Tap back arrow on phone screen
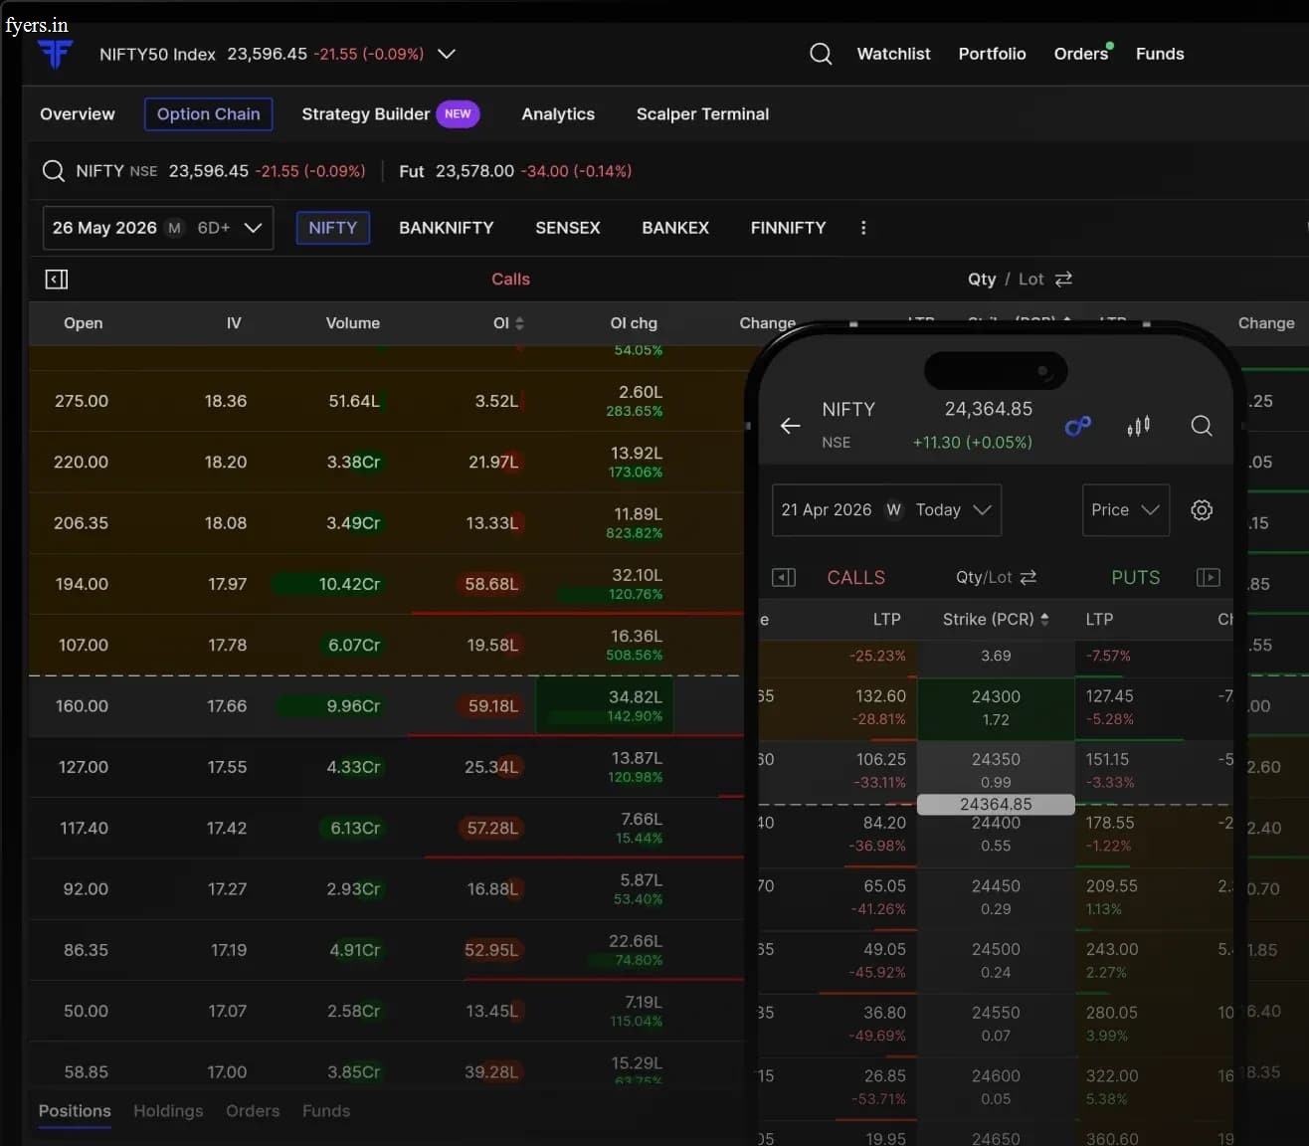This screenshot has height=1146, width=1309. tap(791, 426)
